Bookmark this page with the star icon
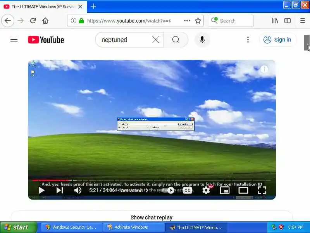 tap(198, 21)
